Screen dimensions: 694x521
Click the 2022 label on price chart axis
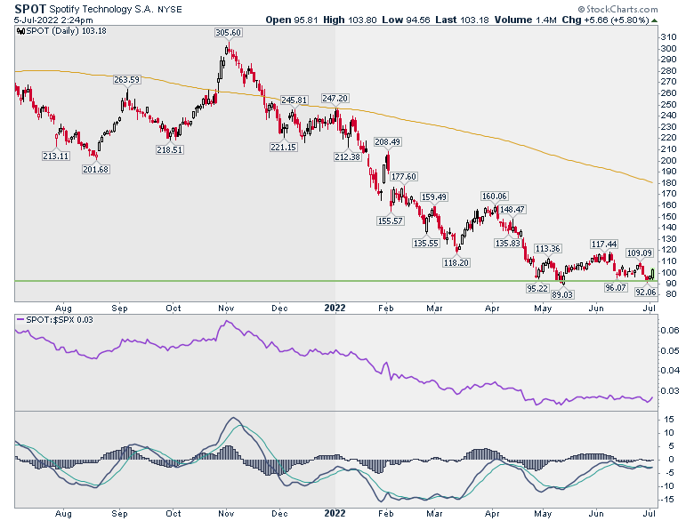335,308
